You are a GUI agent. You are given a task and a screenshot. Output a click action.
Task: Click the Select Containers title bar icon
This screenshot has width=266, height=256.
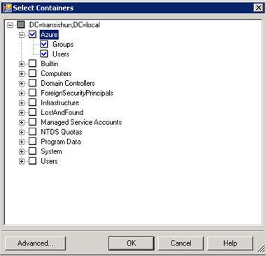7,8
